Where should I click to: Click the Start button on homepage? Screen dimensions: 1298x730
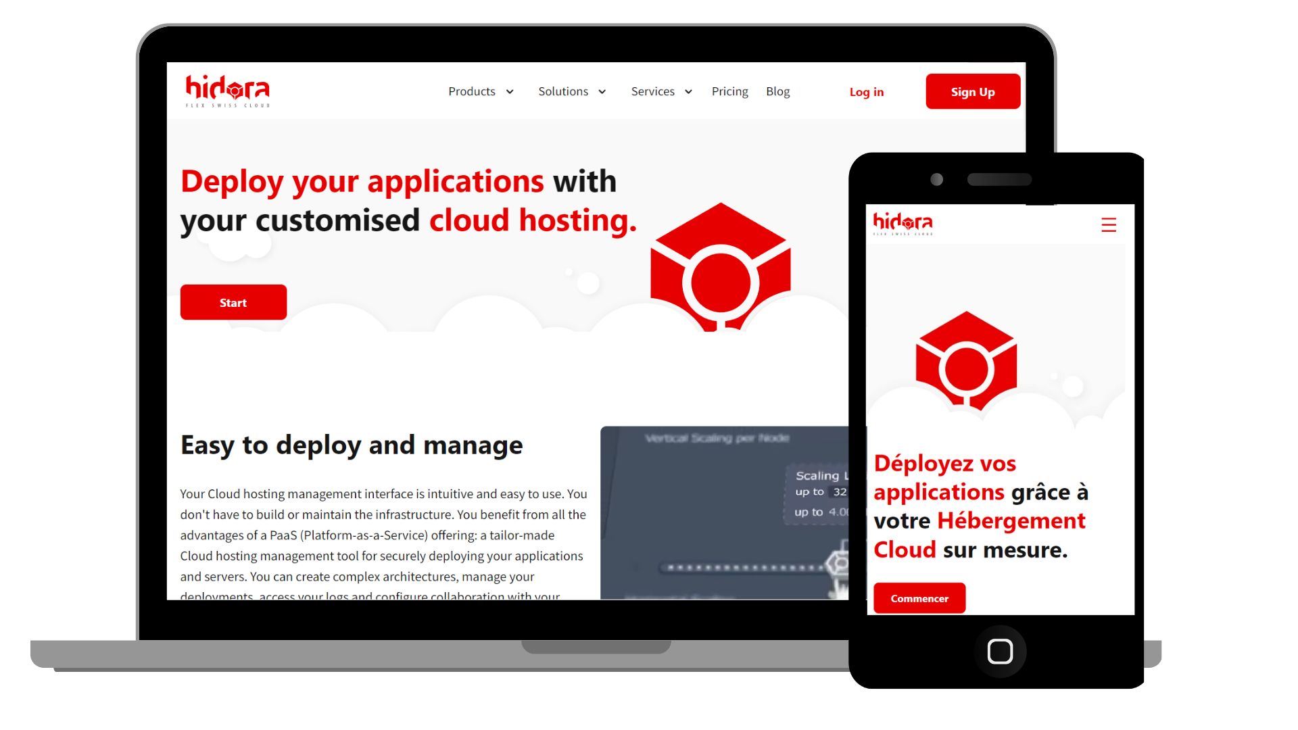click(x=233, y=302)
